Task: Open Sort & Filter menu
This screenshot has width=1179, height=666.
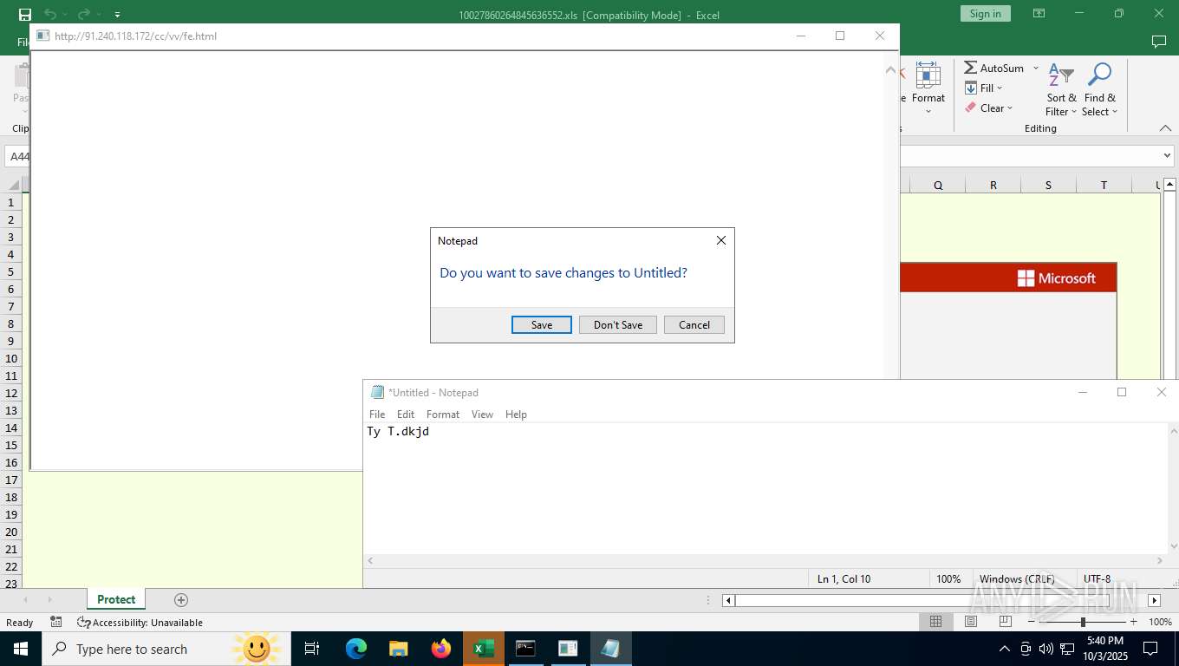Action: coord(1061,88)
